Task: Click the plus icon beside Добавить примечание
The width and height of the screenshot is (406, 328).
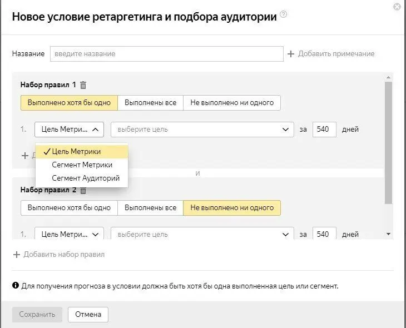Action: [x=291, y=54]
